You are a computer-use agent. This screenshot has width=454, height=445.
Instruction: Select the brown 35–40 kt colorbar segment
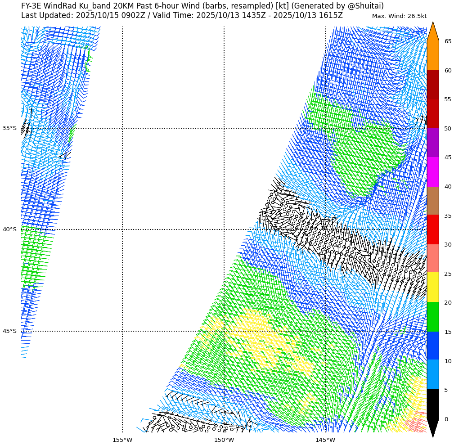coord(432,201)
